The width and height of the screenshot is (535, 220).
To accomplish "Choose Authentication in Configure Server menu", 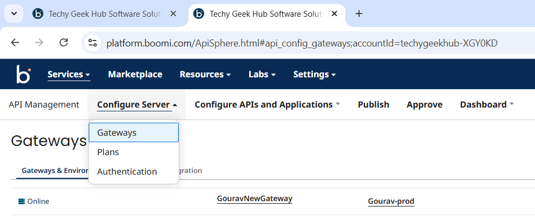I will click(127, 171).
